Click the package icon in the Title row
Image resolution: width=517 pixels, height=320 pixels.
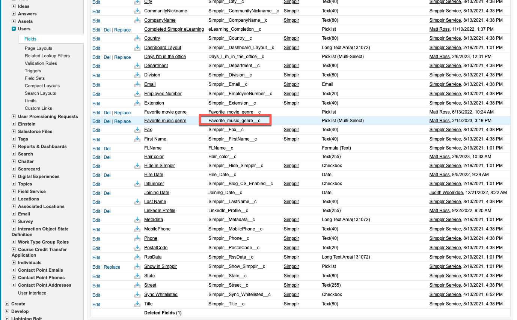point(137,304)
